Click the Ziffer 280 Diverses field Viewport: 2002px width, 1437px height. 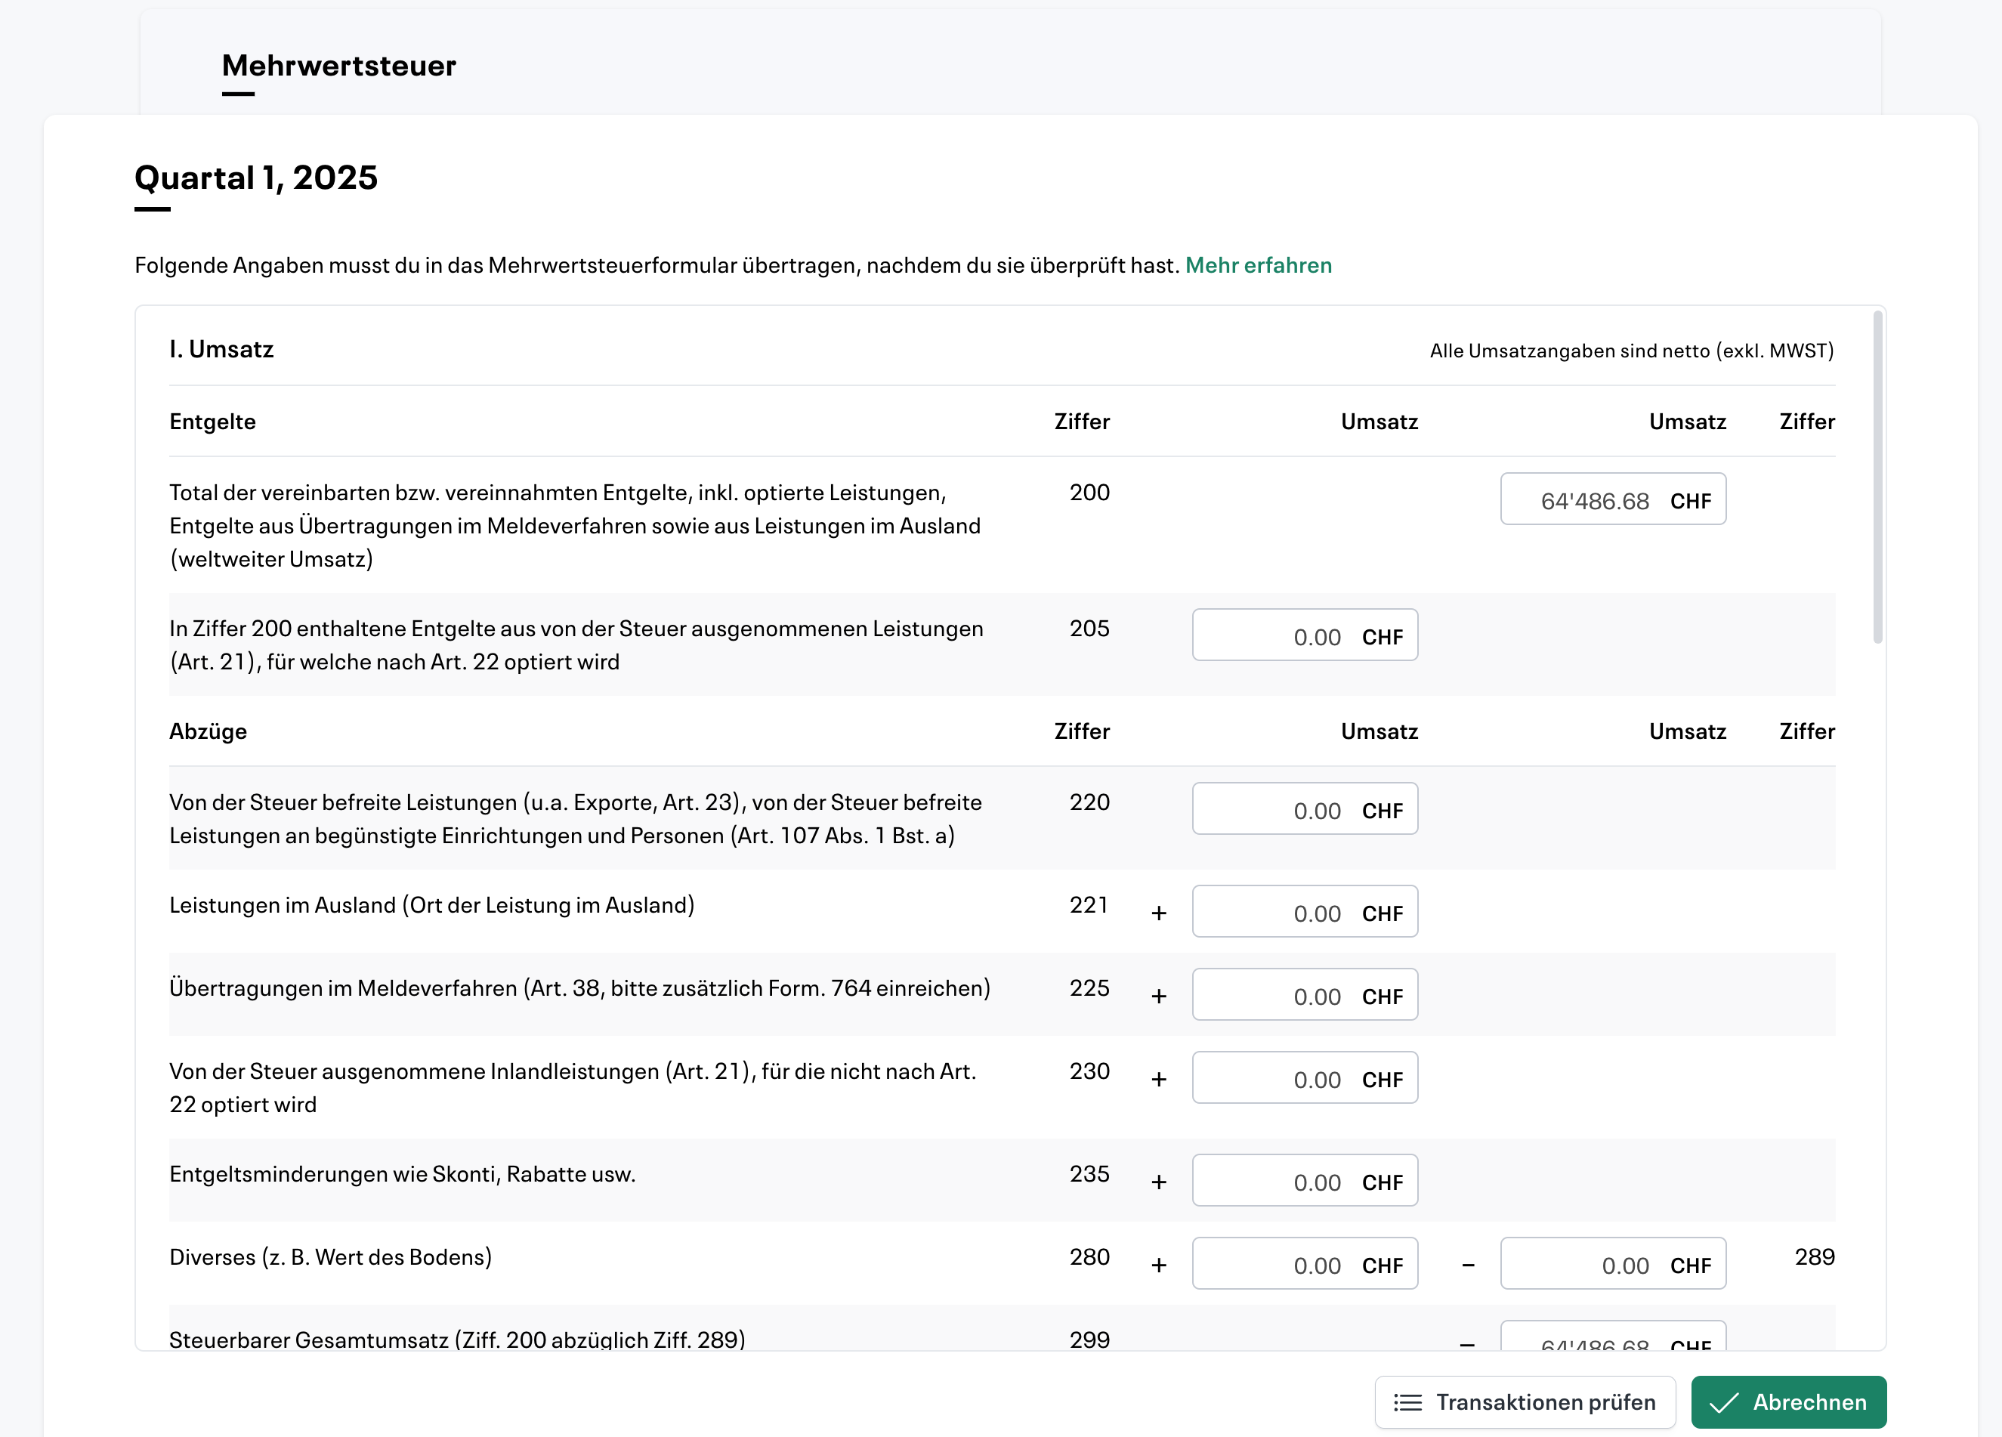click(1305, 1264)
